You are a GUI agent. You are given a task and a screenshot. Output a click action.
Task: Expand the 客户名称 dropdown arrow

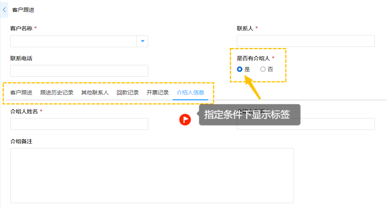point(142,41)
